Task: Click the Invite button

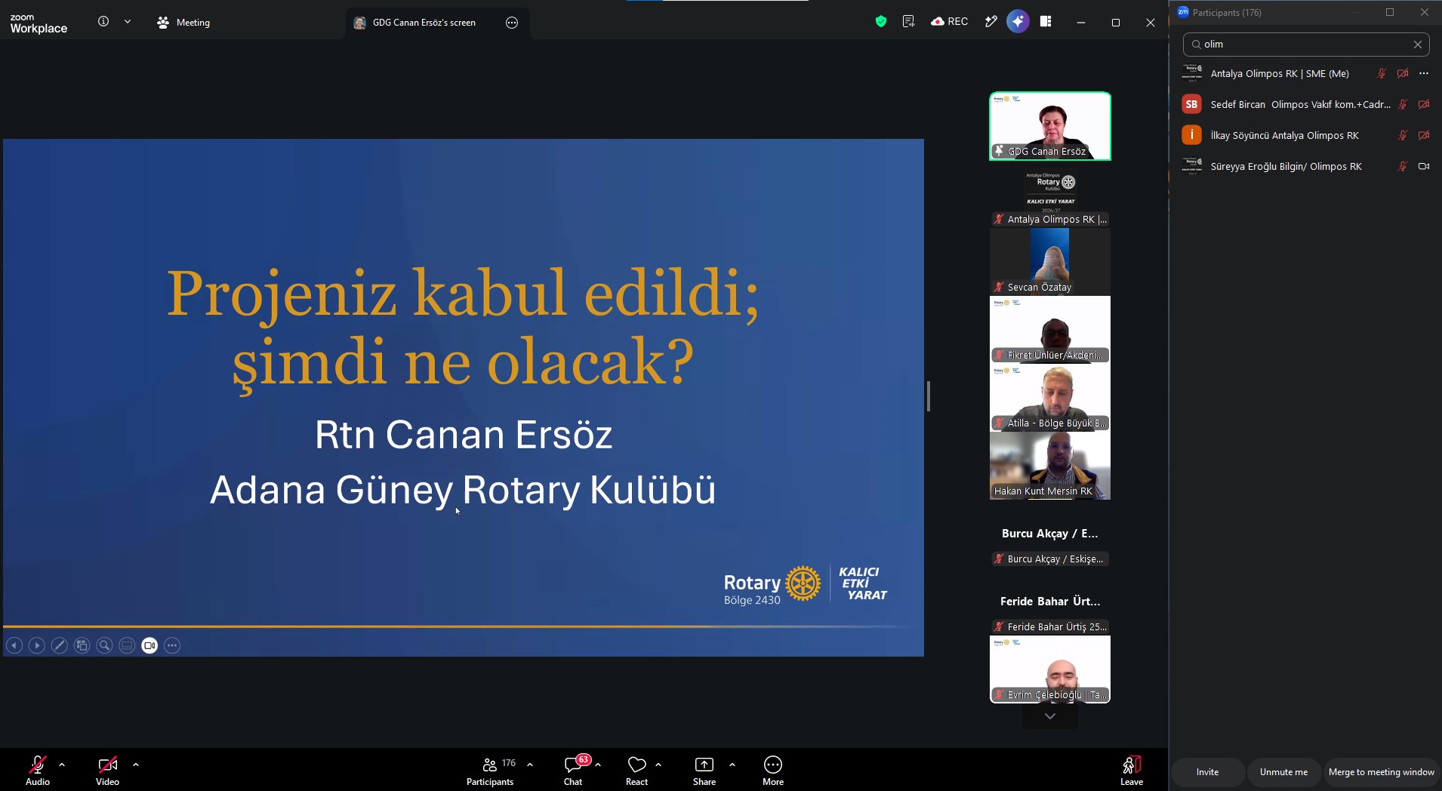Action: [x=1207, y=772]
